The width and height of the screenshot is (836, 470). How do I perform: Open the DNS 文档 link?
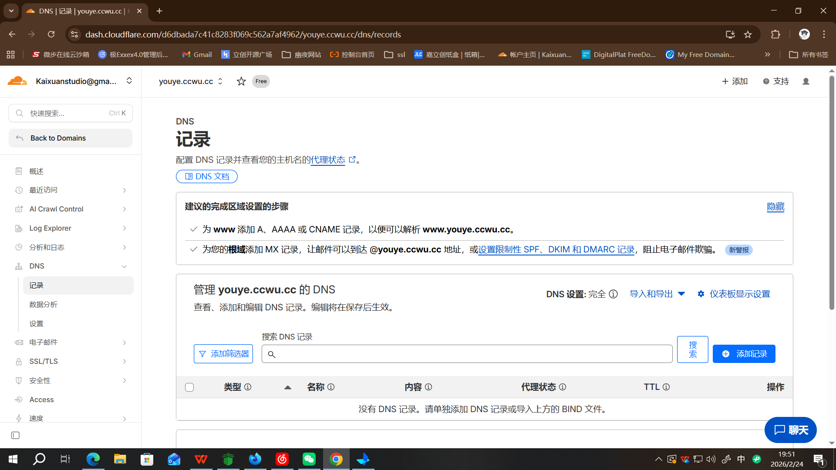tap(207, 176)
